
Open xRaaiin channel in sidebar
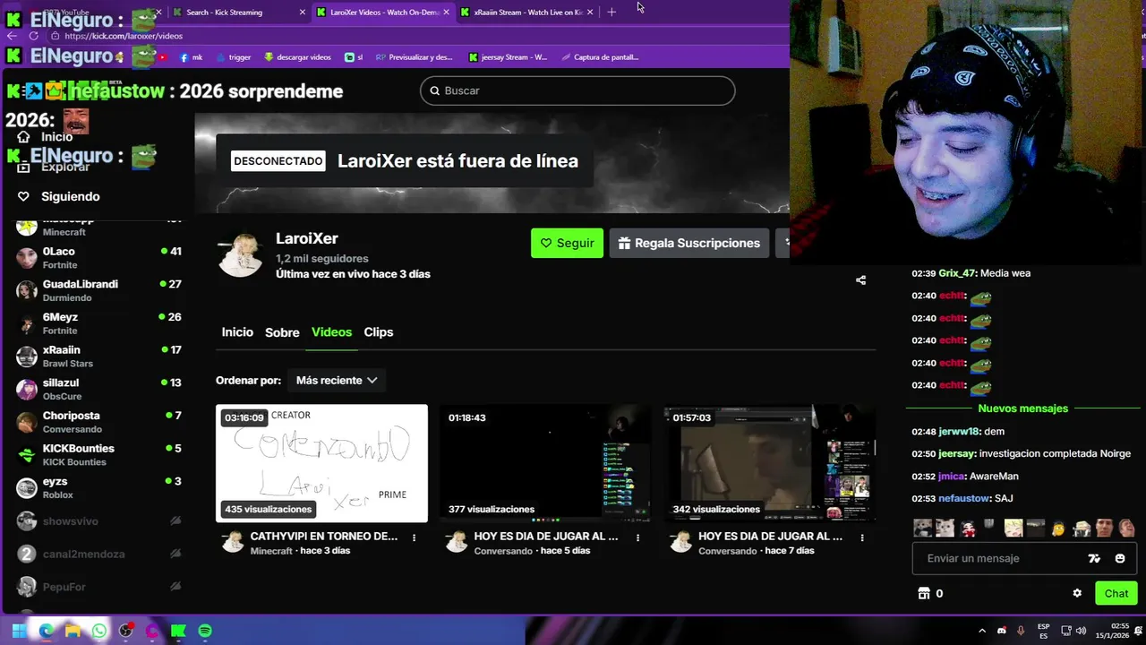98,356
